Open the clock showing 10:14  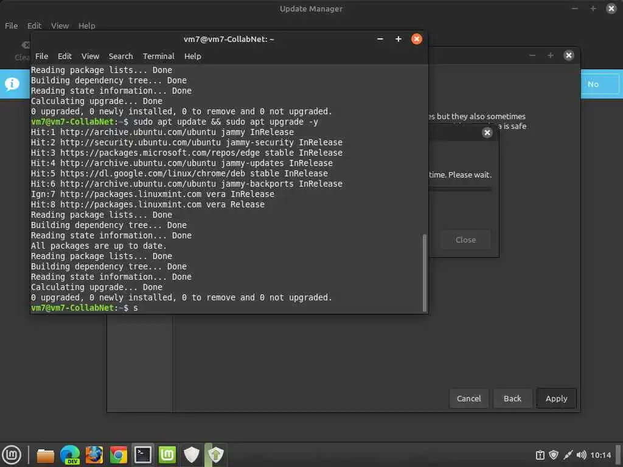[600, 455]
